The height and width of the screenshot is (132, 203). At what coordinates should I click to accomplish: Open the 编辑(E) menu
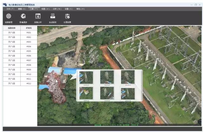click(x=22, y=9)
